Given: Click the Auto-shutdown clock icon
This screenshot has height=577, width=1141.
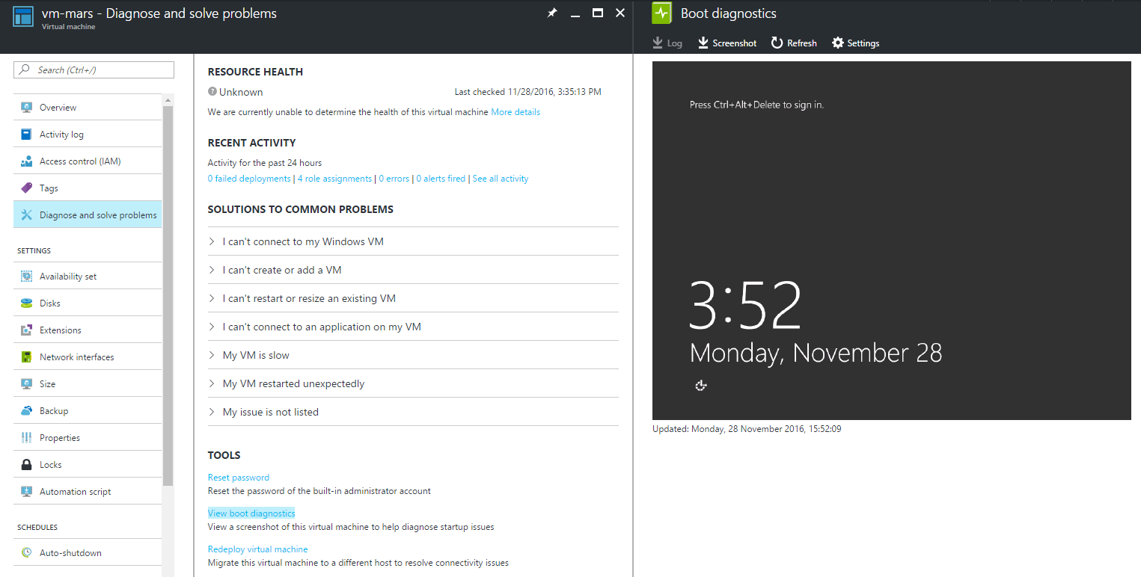Looking at the screenshot, I should [x=26, y=552].
